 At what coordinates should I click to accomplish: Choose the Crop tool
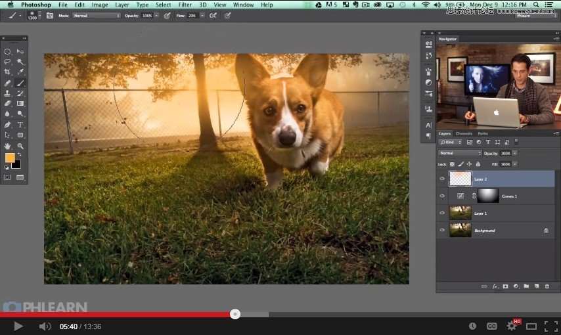point(7,72)
